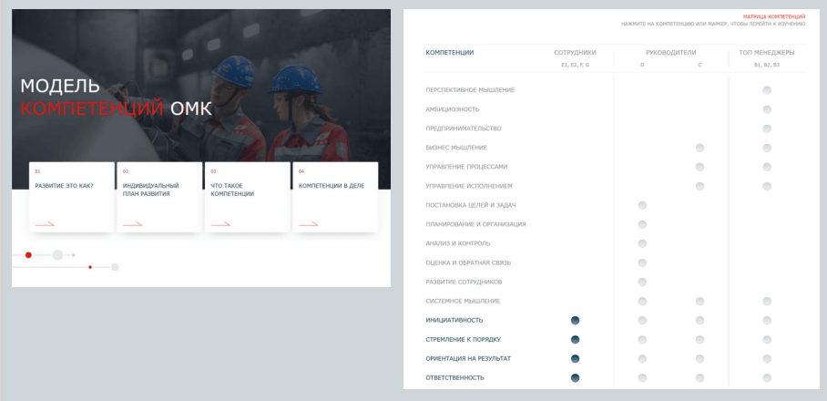Click the large grey circle on upper slider
The height and width of the screenshot is (401, 827).
[x=58, y=255]
